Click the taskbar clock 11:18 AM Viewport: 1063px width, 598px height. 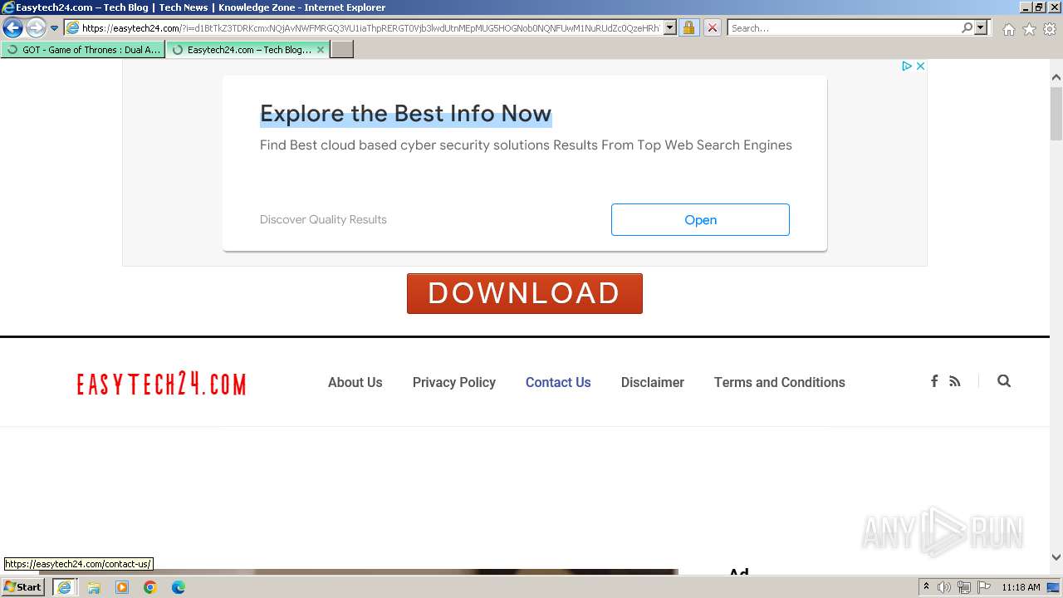1021,587
